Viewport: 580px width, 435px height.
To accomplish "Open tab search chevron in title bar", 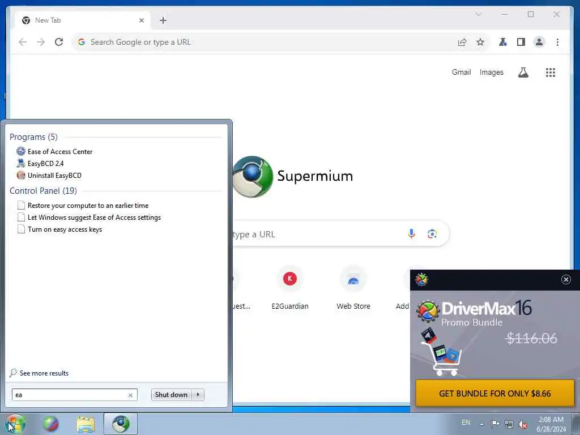I will [478, 14].
